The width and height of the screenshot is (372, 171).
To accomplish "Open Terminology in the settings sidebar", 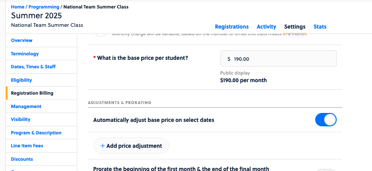I will point(25,54).
